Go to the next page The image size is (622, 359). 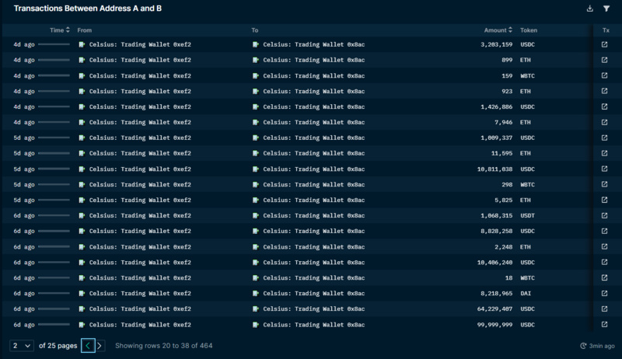[100, 345]
